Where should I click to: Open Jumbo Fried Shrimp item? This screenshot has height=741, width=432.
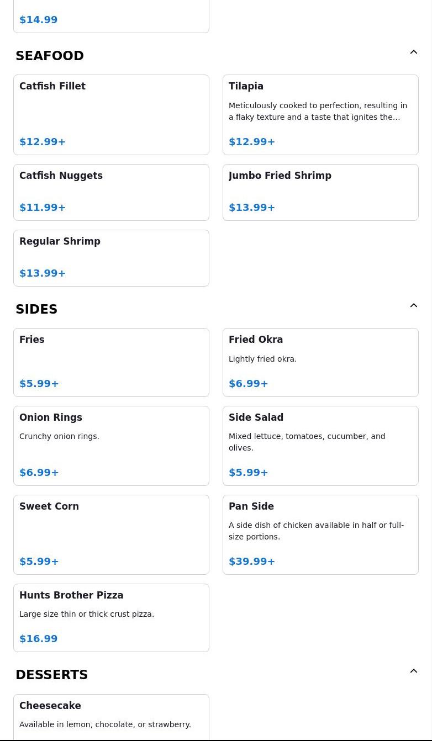pos(320,192)
